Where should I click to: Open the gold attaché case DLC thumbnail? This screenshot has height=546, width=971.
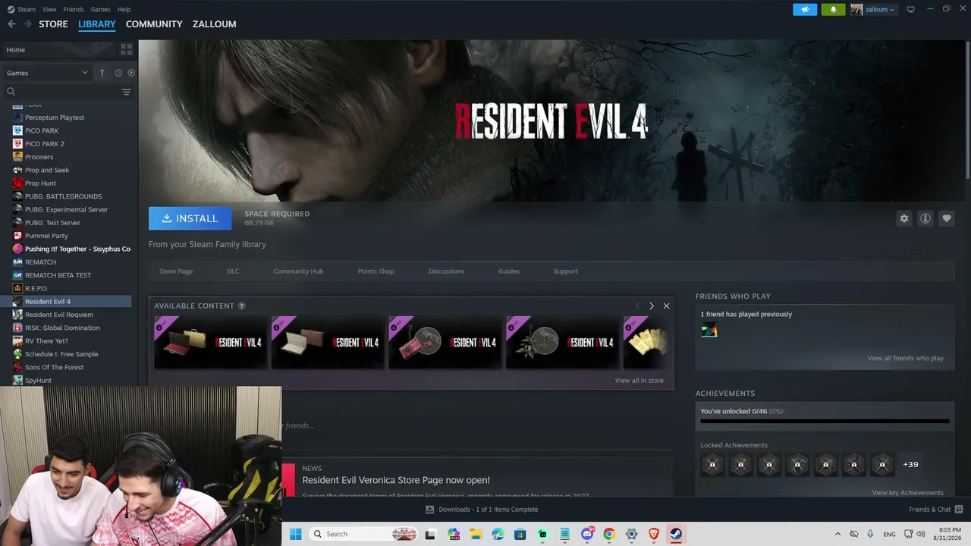(210, 343)
